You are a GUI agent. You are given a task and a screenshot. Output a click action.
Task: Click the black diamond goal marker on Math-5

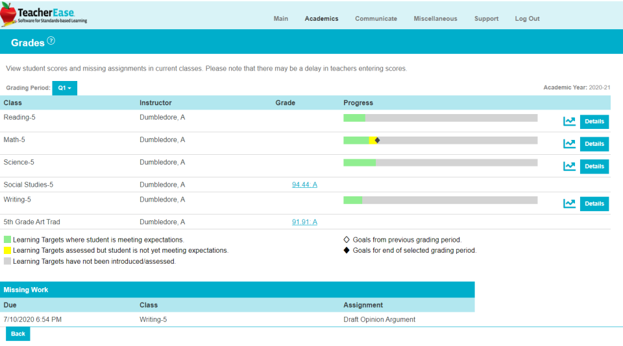point(377,140)
